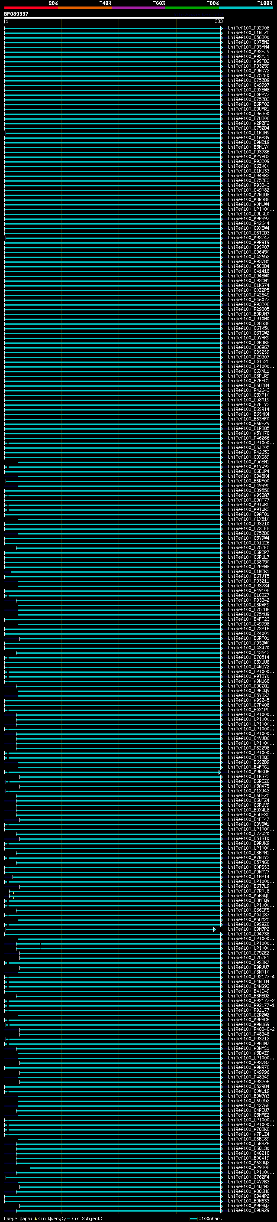The height and width of the screenshot is (1222, 277).
Task: Select the UniRef100_Q16QZ7 label
Action: coord(248,595)
